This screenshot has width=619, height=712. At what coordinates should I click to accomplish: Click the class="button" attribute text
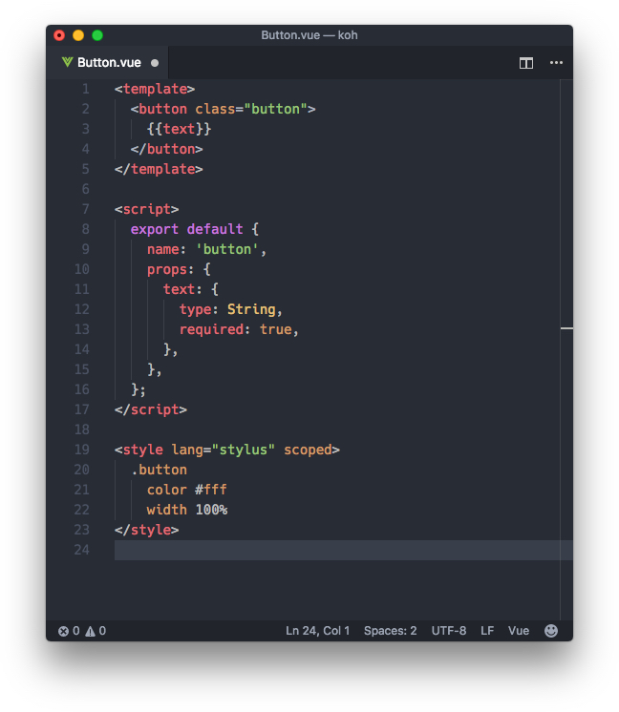coord(251,109)
